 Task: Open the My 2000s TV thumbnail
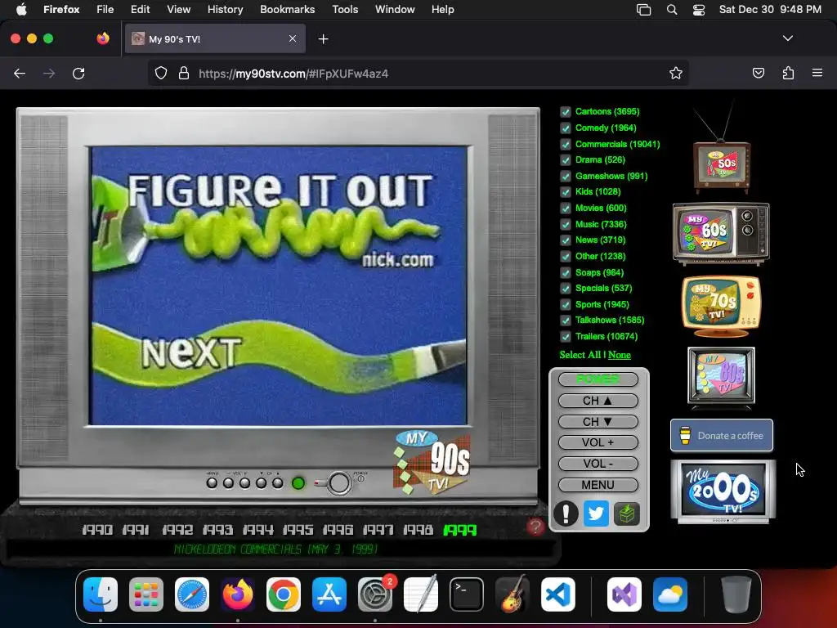723,491
